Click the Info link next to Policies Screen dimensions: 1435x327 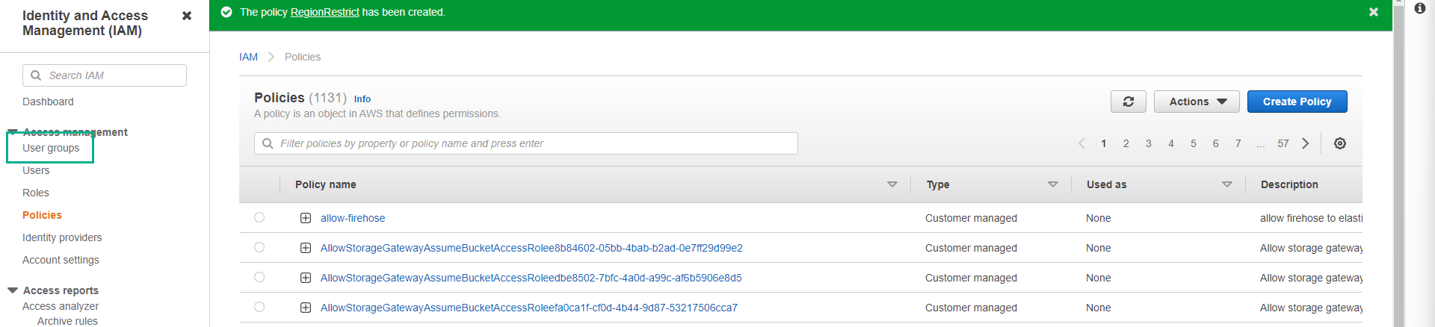tap(362, 99)
